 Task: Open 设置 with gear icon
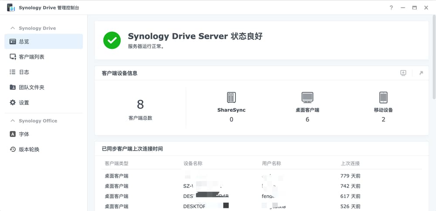[24, 103]
